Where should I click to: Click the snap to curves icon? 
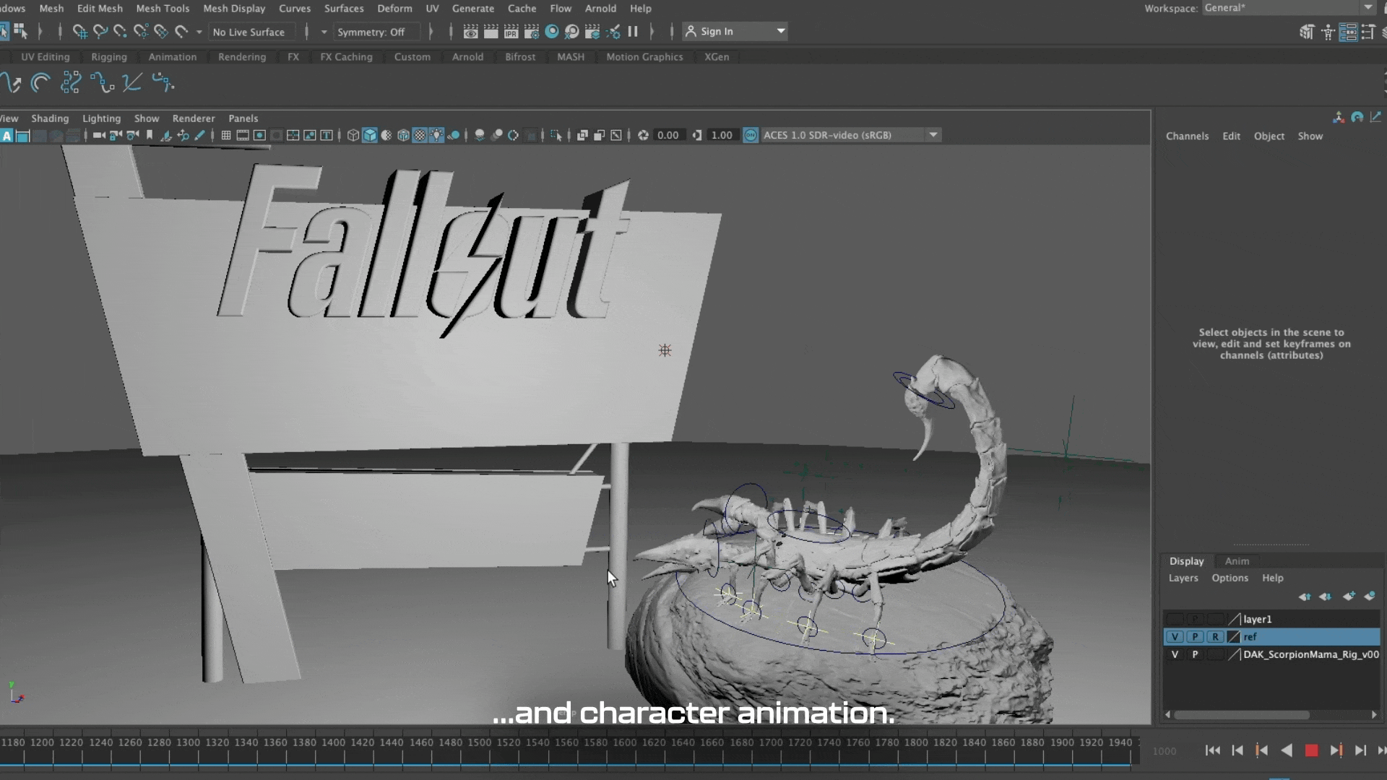click(100, 32)
